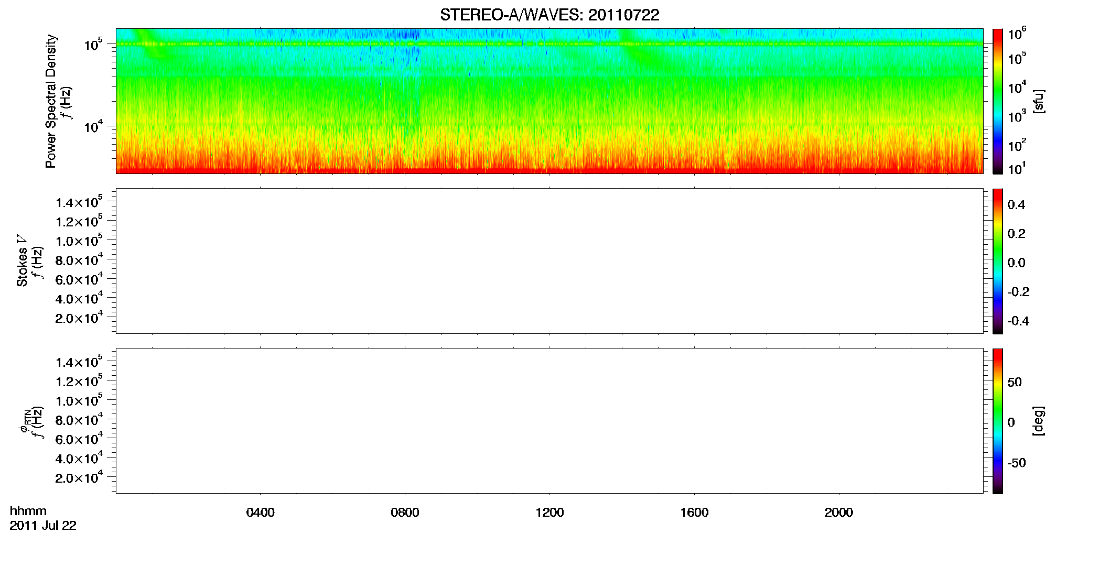This screenshot has width=1099, height=566.
Task: Click the 10^1 label on sfu colorbar
Action: point(1017,169)
